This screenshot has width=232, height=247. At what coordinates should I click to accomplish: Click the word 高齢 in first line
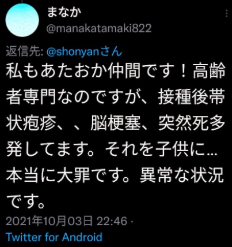pos(209,71)
